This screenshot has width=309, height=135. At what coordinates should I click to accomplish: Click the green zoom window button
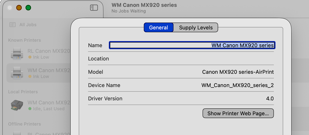[28, 8]
